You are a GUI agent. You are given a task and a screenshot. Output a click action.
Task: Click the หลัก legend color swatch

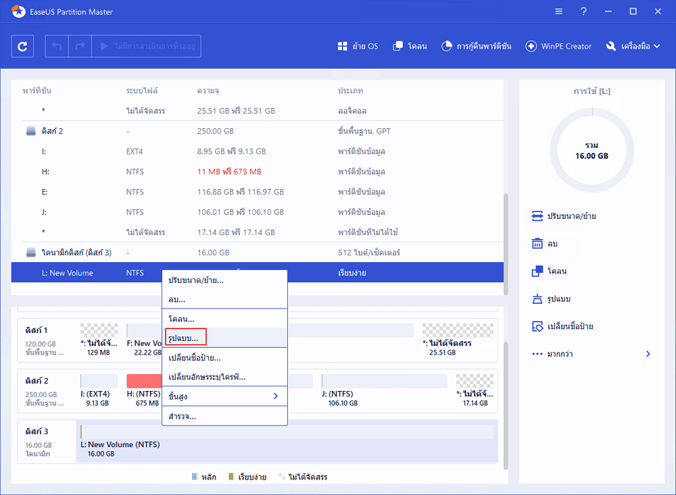tap(195, 477)
